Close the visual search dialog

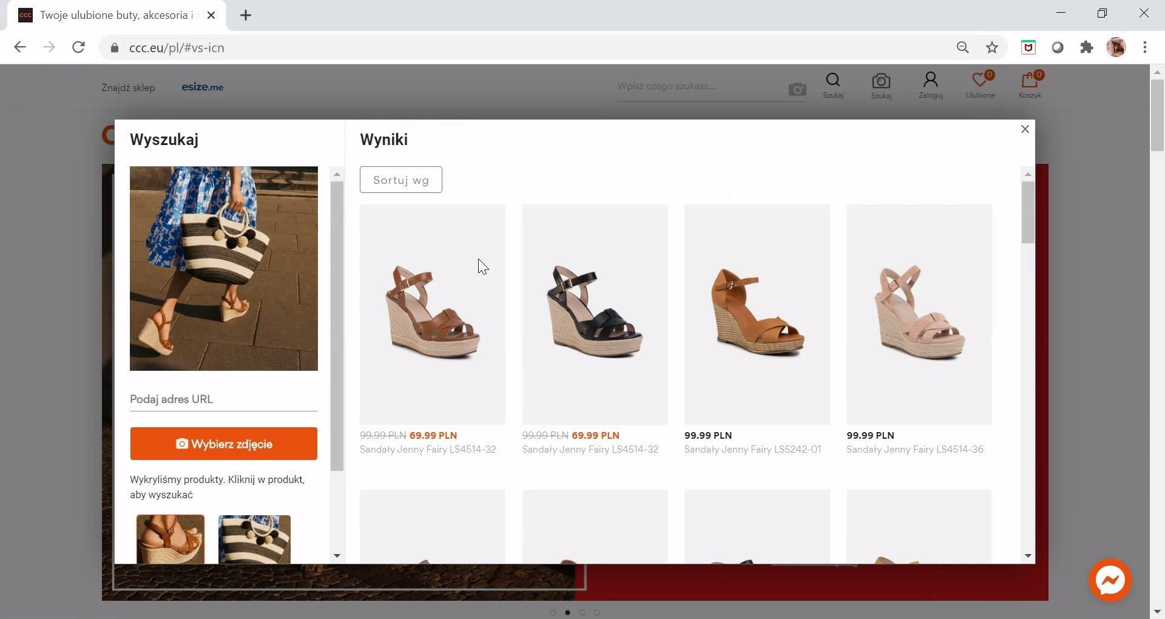click(x=1025, y=129)
